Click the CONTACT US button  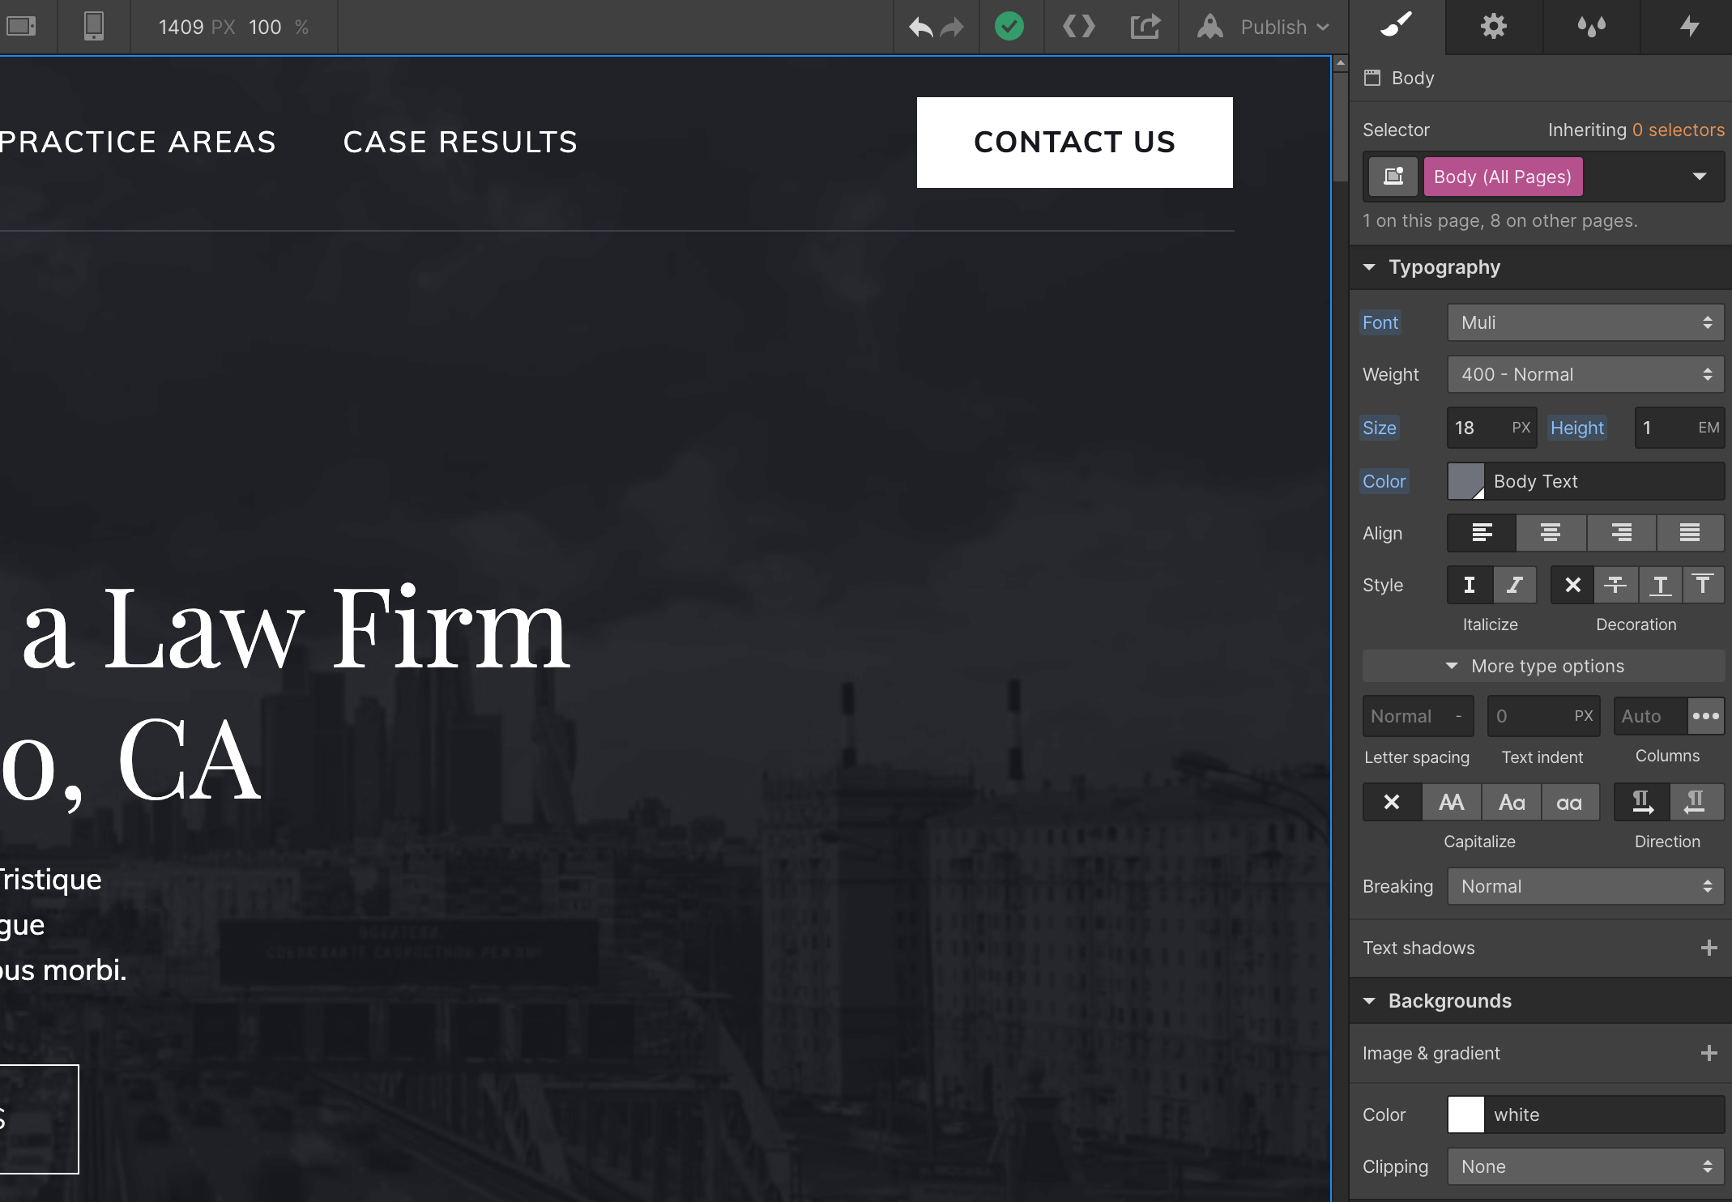1075,142
